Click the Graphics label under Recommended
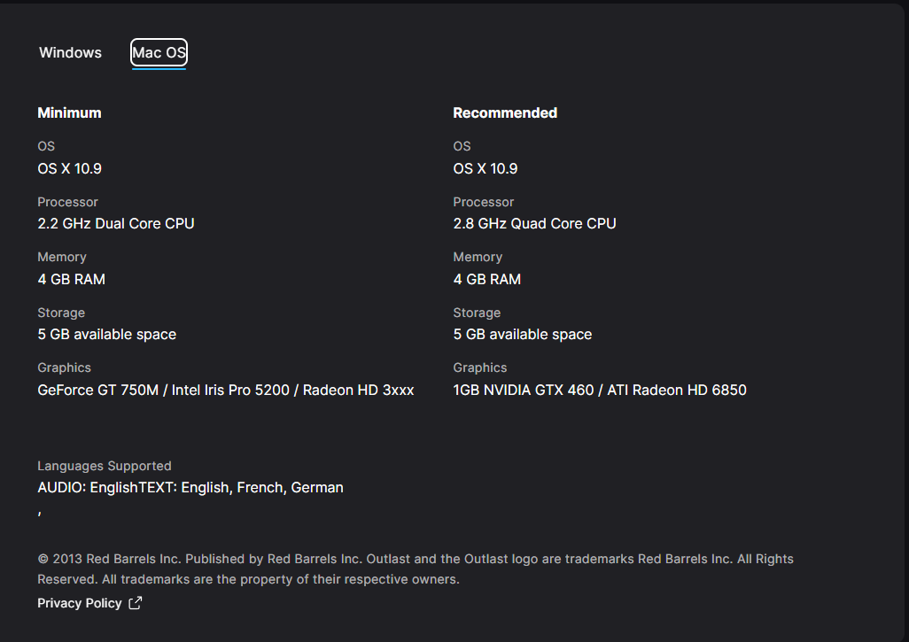This screenshot has height=642, width=909. 480,367
